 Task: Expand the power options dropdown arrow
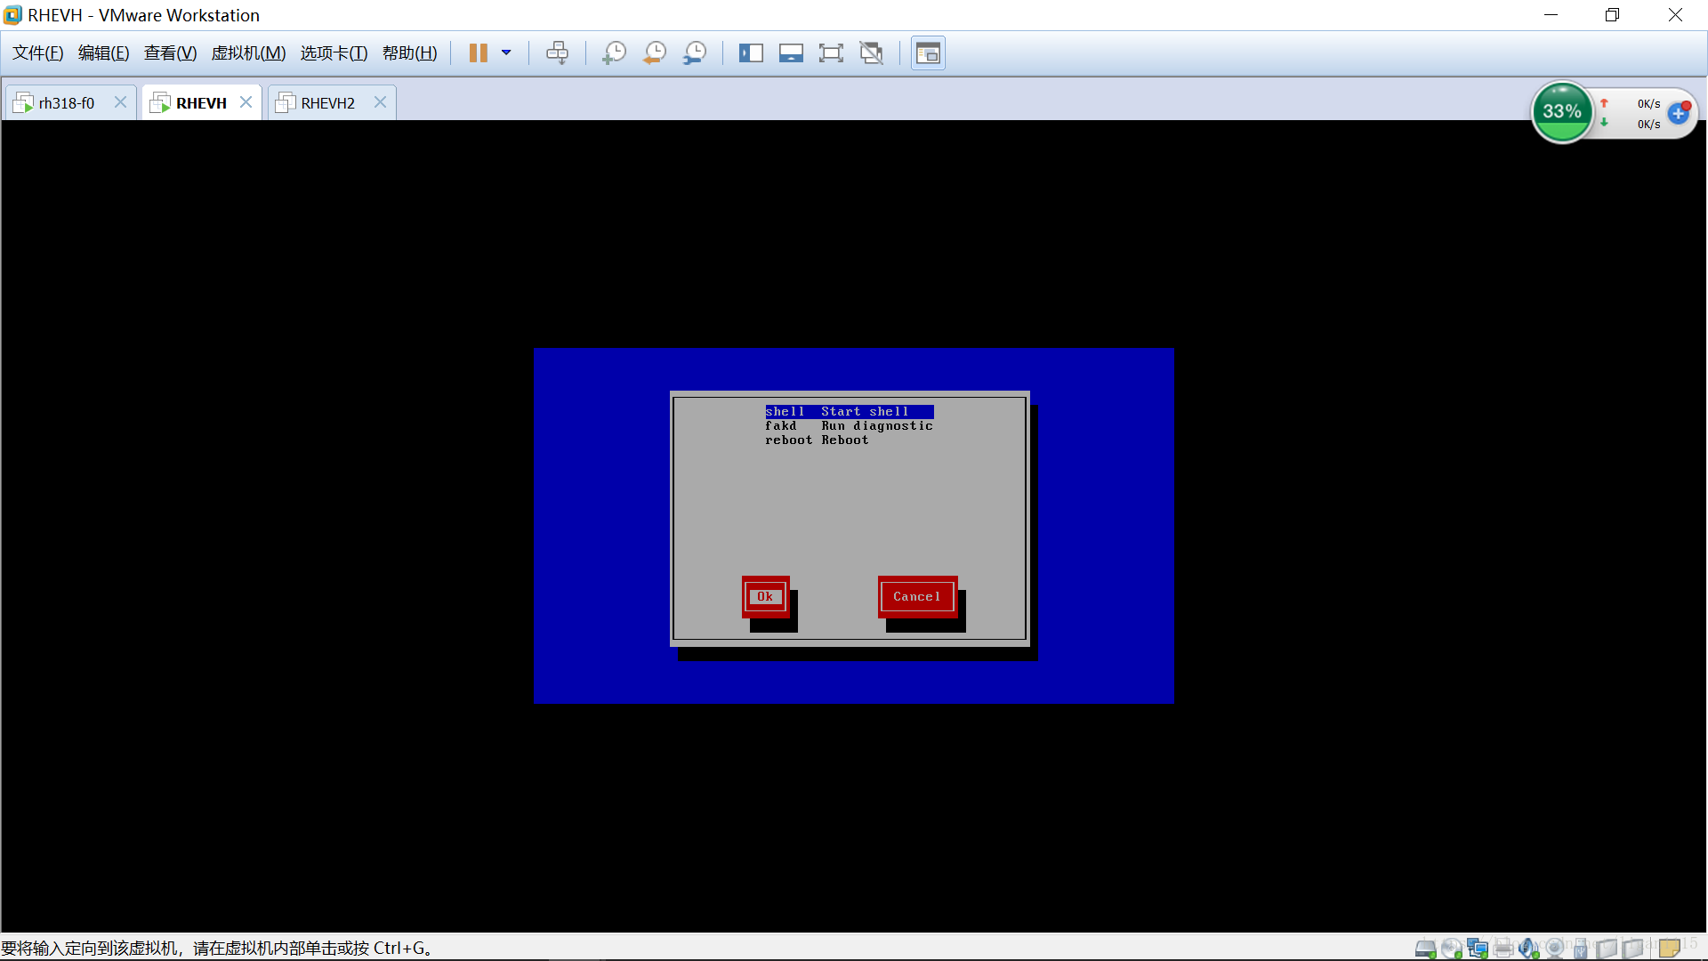tap(506, 53)
